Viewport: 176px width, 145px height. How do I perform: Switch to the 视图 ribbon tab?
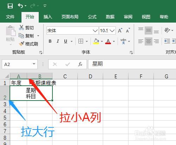pyautogui.click(x=146, y=17)
